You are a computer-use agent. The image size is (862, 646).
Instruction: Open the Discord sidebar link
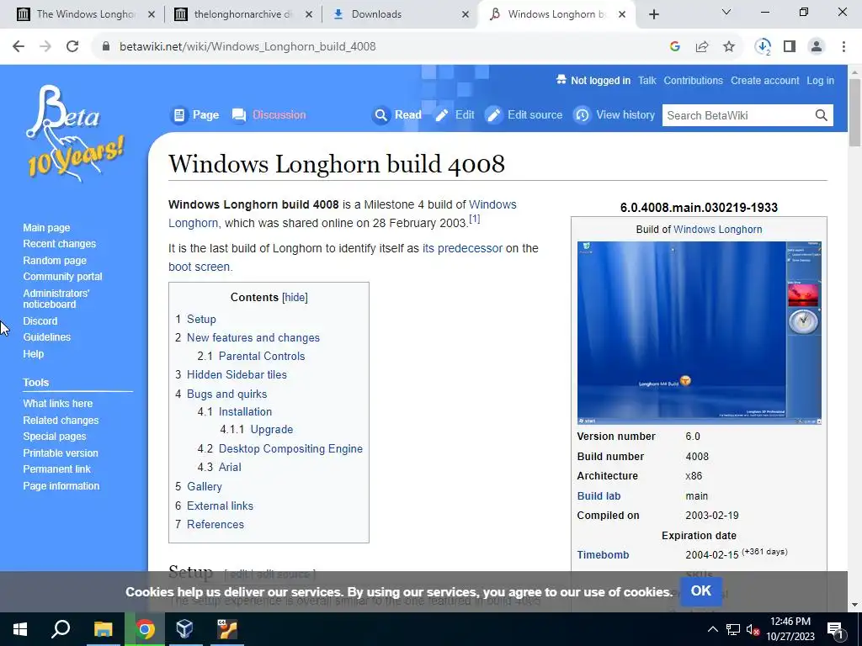(40, 320)
